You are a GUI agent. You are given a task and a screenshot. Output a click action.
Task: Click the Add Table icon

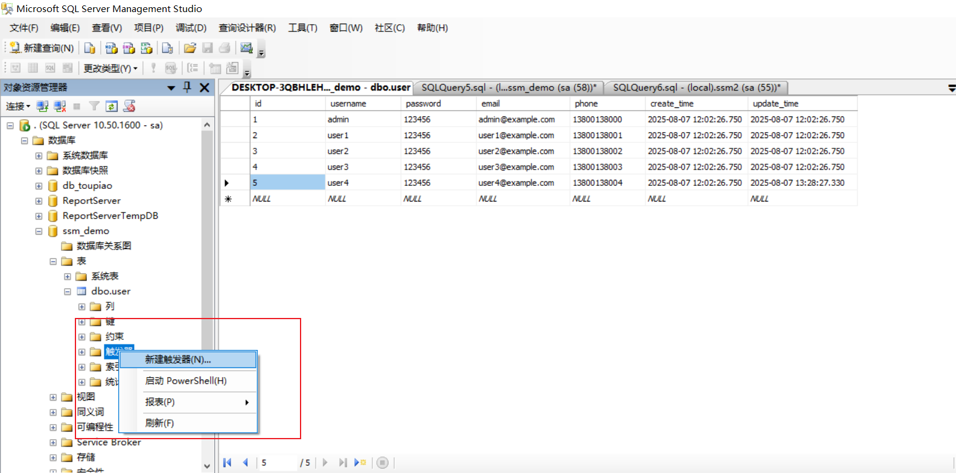[215, 68]
